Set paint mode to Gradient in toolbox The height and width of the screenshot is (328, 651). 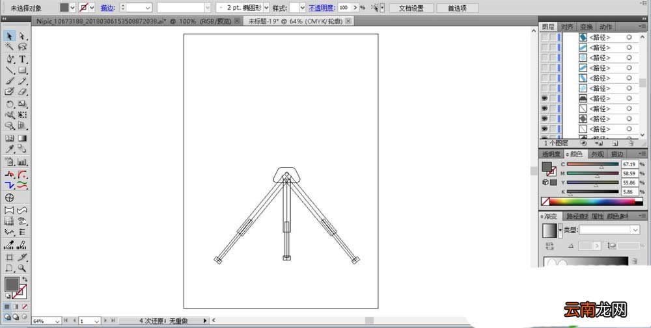point(16,307)
